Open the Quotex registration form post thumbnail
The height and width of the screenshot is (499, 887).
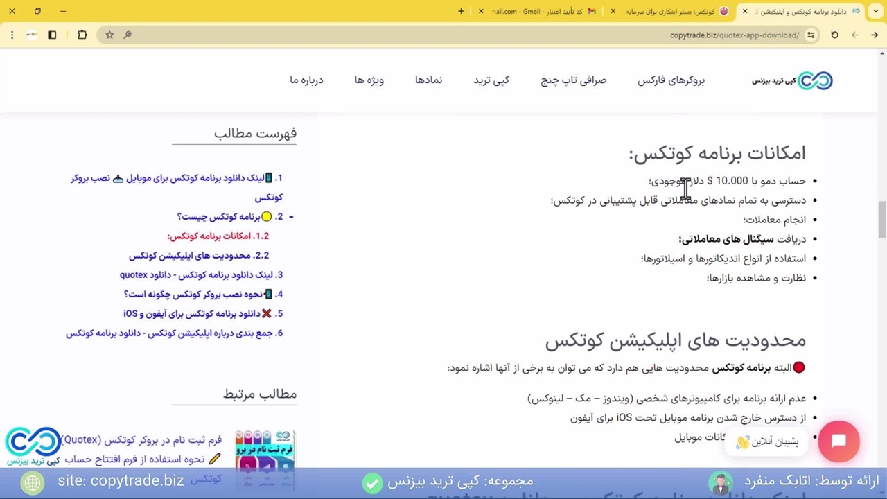tap(265, 450)
